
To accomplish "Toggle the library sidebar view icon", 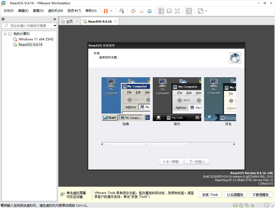I will (x=161, y=11).
